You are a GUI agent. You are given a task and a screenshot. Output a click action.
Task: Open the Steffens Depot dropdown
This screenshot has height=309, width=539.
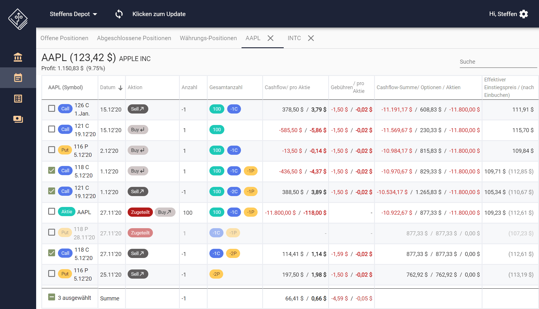(x=73, y=14)
